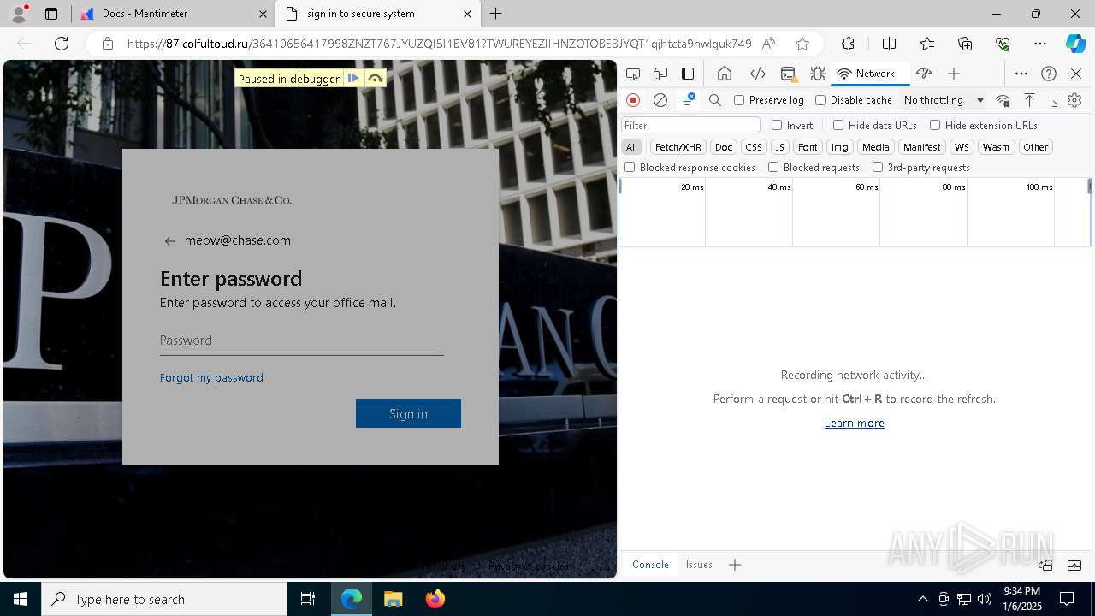1095x616 pixels.
Task: Open Forgot my password link
Action: click(211, 377)
